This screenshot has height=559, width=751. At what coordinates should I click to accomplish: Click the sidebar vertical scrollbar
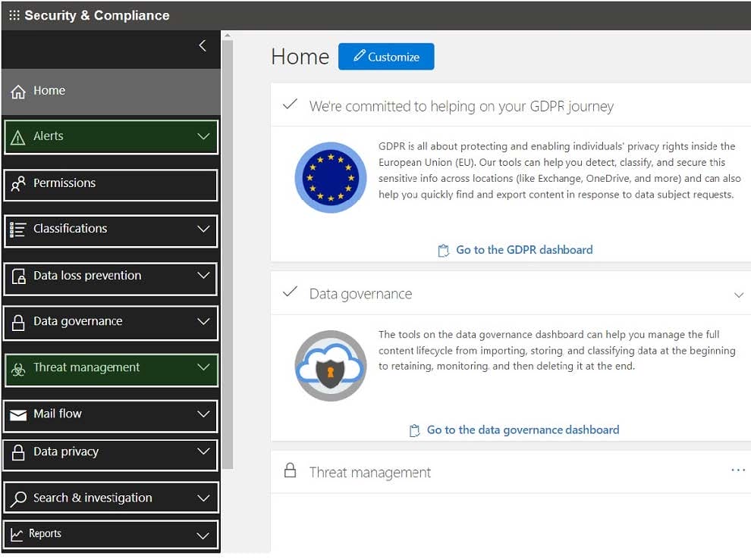227,250
